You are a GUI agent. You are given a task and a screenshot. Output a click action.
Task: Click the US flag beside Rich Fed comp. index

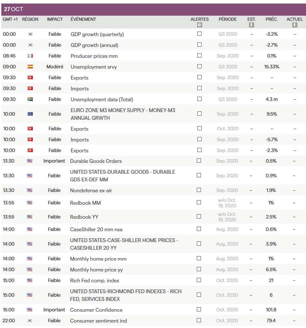coord(30,280)
